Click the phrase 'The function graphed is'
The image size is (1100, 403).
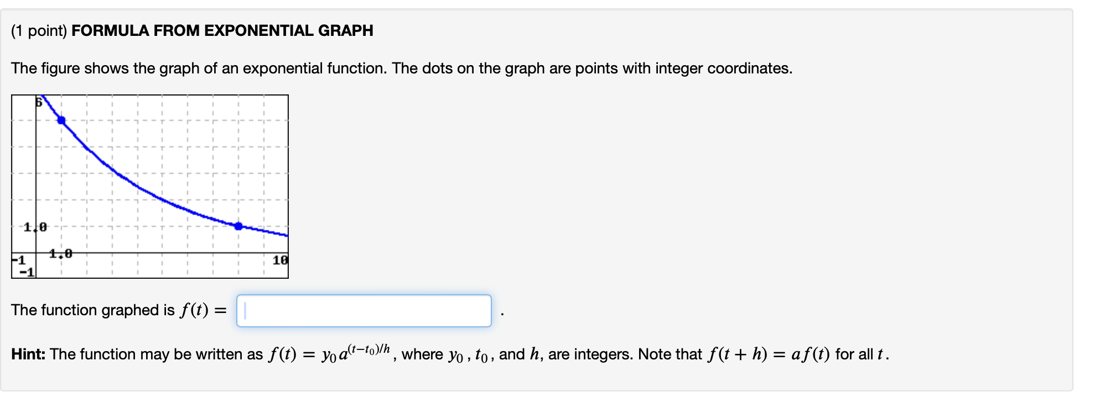pos(94,310)
